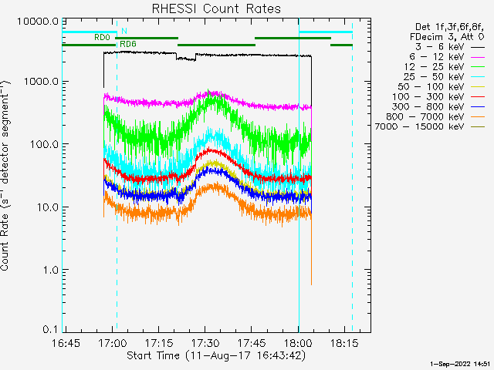Click the '1-Sep-2022 14:51' timestamp
The height and width of the screenshot is (370, 494).
pos(460,364)
